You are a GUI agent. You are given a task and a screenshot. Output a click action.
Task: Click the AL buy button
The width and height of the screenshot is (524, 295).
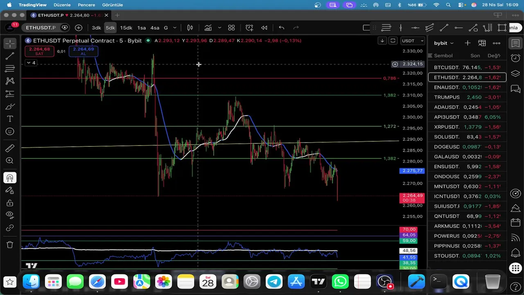pos(83,51)
